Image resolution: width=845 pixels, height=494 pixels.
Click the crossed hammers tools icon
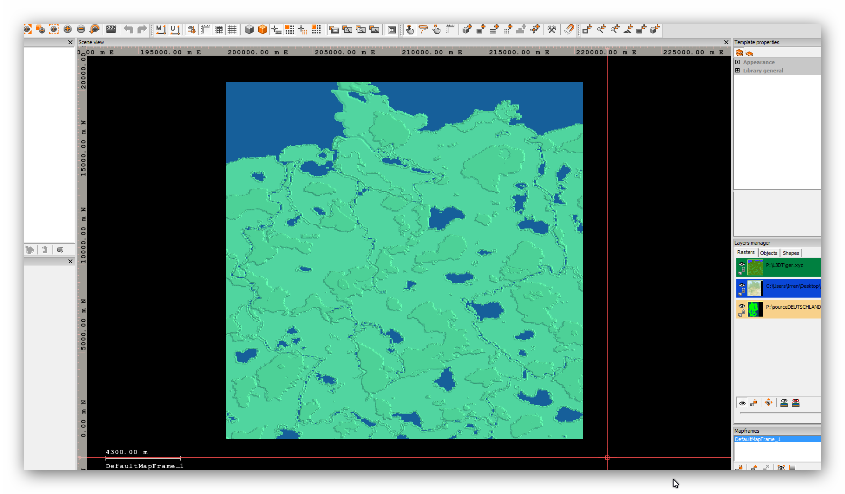(x=552, y=30)
